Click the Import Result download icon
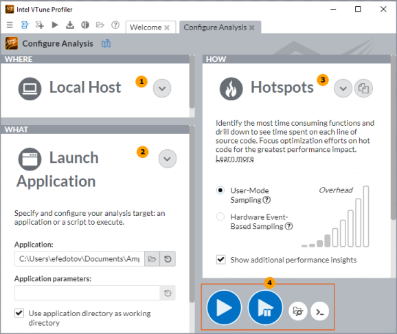397x334 pixels. (x=70, y=25)
